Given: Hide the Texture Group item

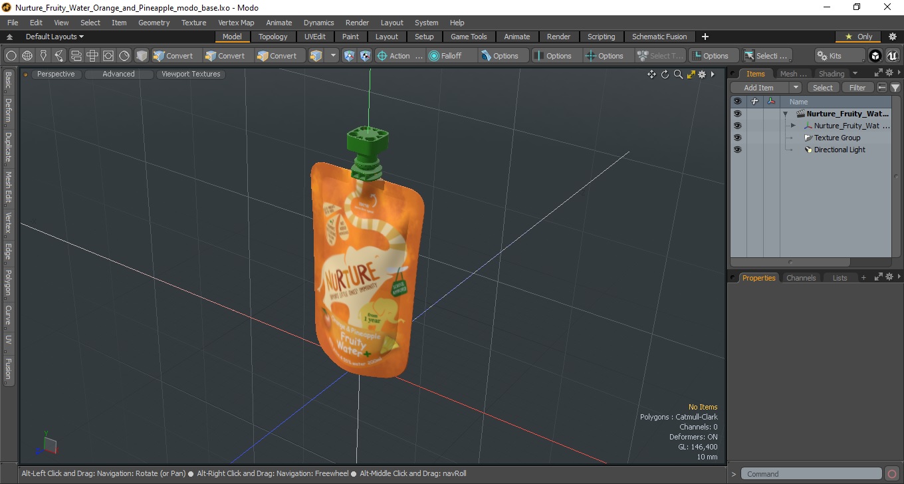Looking at the screenshot, I should pos(737,138).
